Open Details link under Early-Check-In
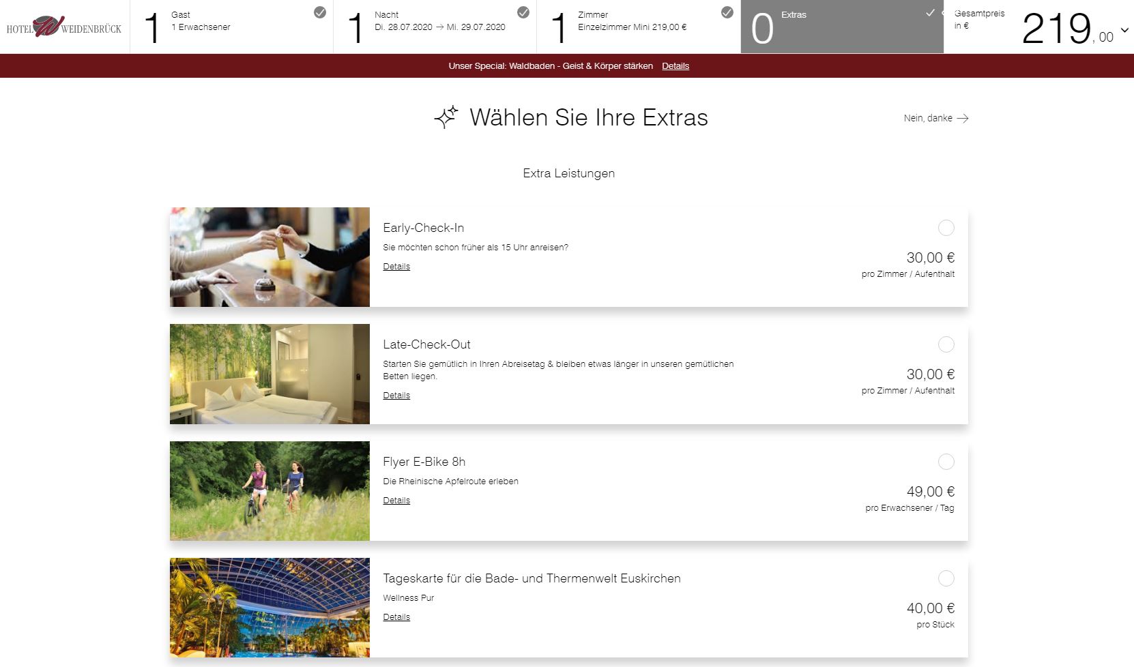 (396, 267)
